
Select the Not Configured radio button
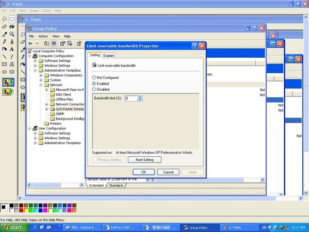(93, 77)
